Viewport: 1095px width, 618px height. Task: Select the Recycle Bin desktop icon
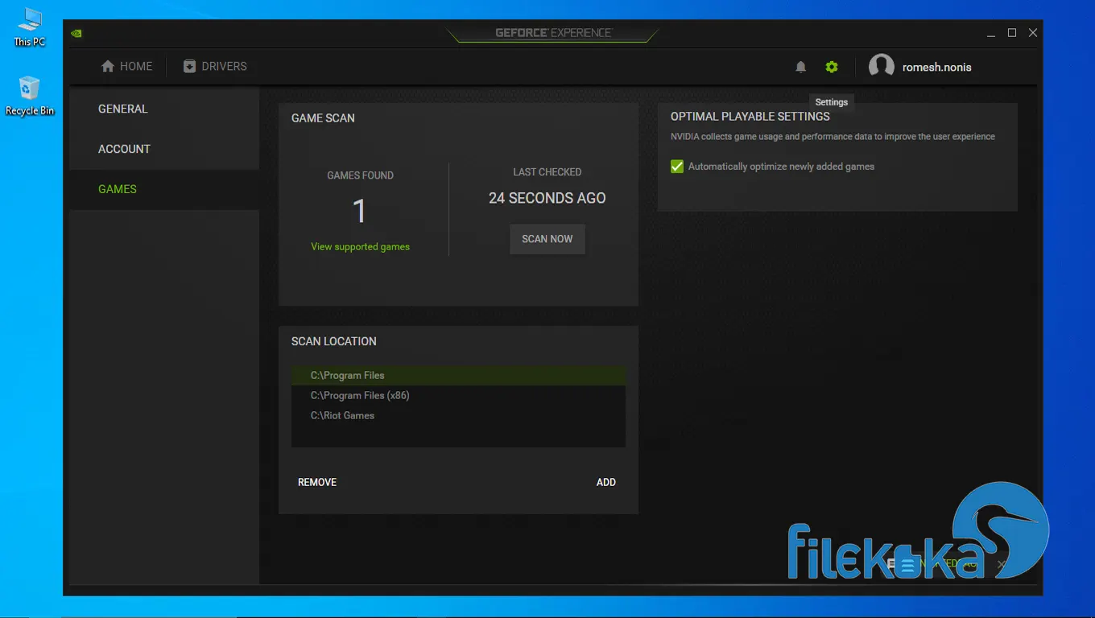pyautogui.click(x=30, y=97)
